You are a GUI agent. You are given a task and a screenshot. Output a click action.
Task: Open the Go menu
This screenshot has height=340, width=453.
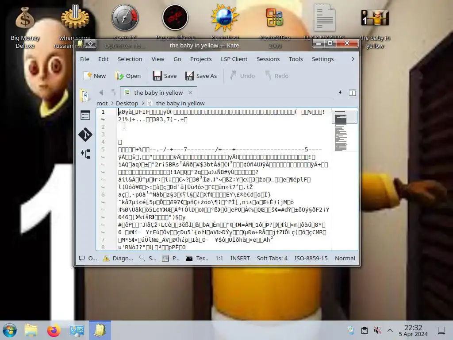(177, 59)
